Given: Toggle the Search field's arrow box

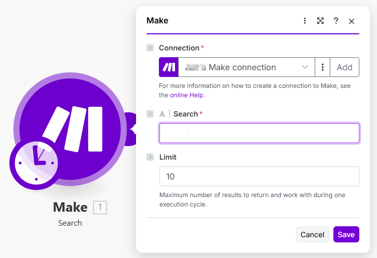Looking at the screenshot, I should coord(150,114).
